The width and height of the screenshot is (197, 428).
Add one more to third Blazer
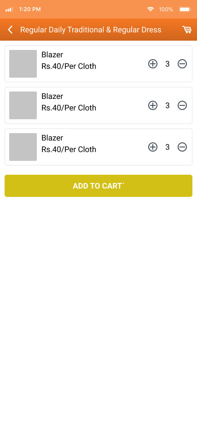point(153,147)
